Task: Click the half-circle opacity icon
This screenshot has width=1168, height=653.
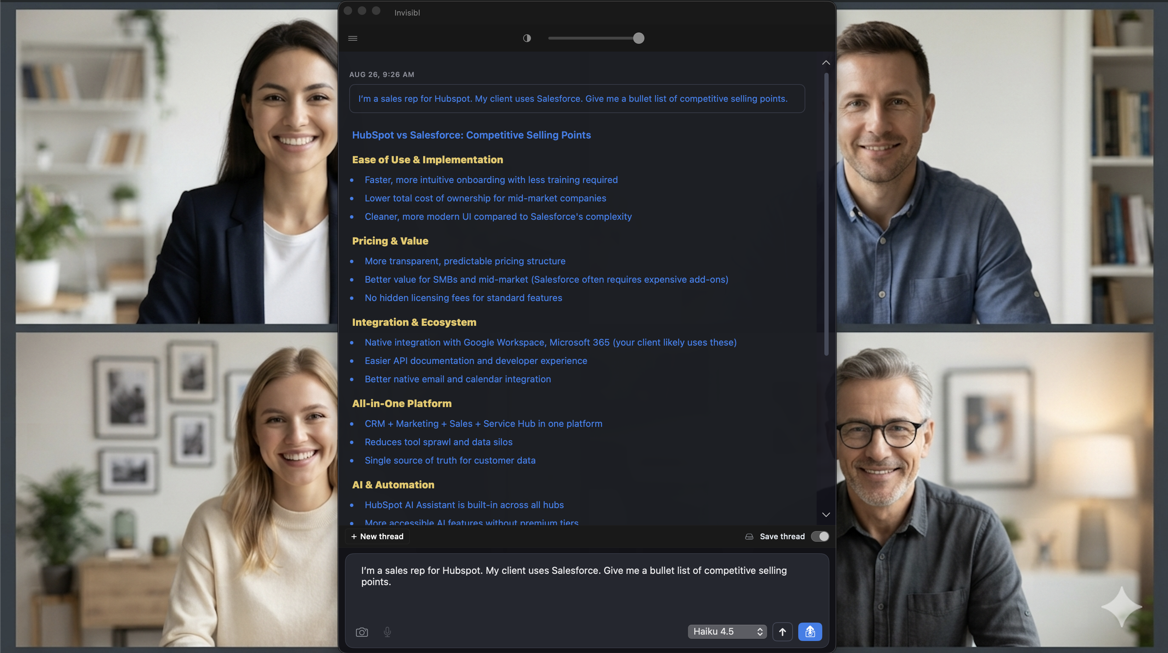Action: click(x=526, y=38)
